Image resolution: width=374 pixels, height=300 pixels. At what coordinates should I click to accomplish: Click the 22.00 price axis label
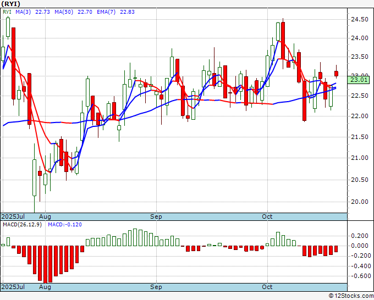coord(360,116)
